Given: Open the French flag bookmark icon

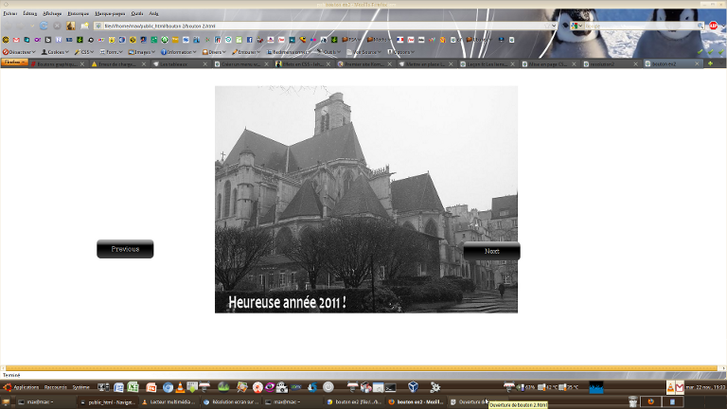Looking at the screenshot, I should (400, 40).
